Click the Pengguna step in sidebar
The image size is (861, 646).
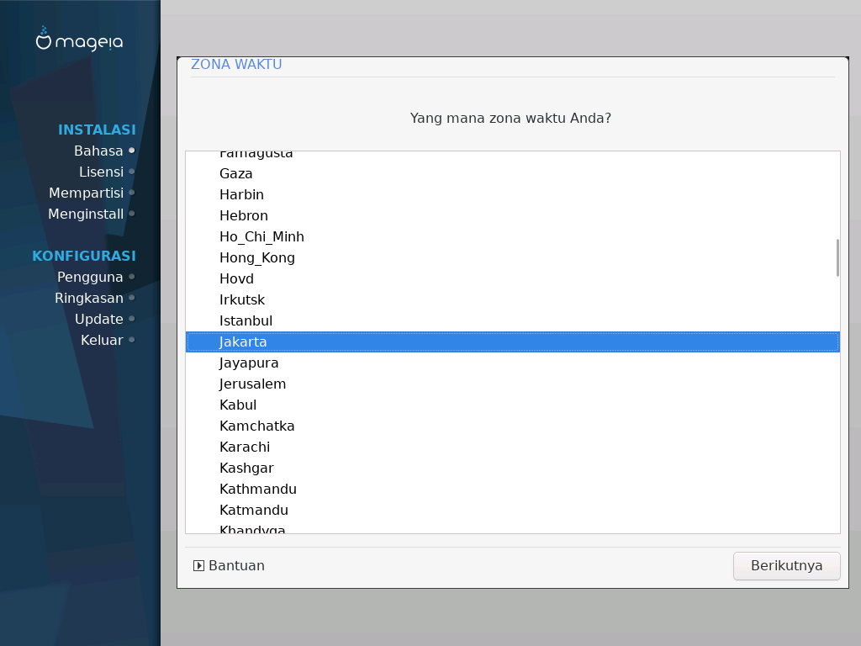click(90, 278)
